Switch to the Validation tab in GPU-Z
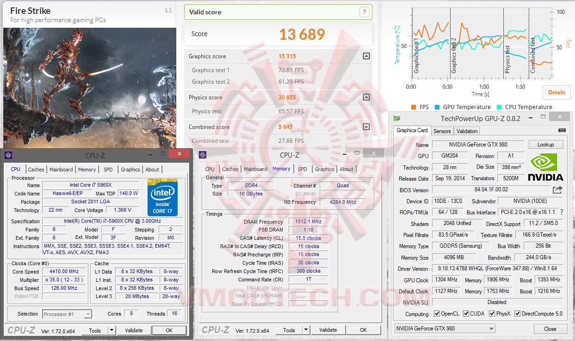Image resolution: width=575 pixels, height=341 pixels. click(x=467, y=131)
